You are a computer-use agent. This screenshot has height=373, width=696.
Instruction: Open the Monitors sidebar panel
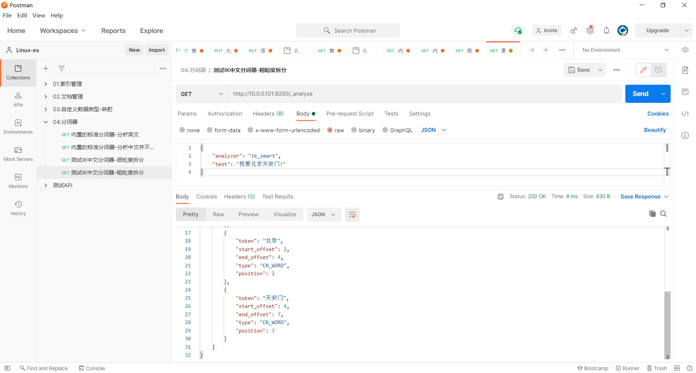[18, 181]
